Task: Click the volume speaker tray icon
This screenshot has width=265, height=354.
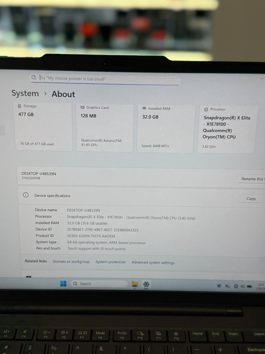Action: 242,286
